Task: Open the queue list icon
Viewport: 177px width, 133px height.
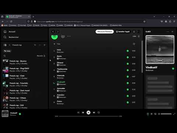Action: pos(152,114)
